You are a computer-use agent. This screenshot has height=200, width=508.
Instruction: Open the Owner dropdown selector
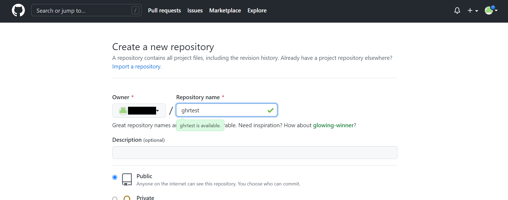click(x=139, y=111)
